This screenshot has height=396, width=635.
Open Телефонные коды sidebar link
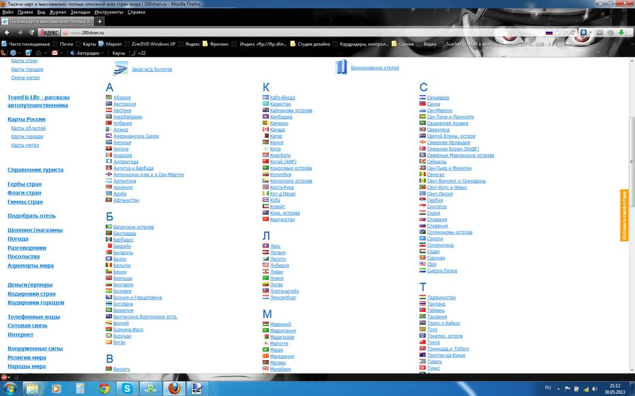tap(33, 317)
